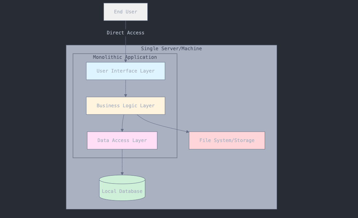Click the dark canvas background outside the diagram
358x218 pixels.
[x=317, y=103]
